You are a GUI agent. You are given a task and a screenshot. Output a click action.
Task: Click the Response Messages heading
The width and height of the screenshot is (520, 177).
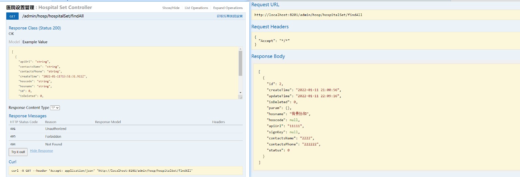pyautogui.click(x=28, y=116)
